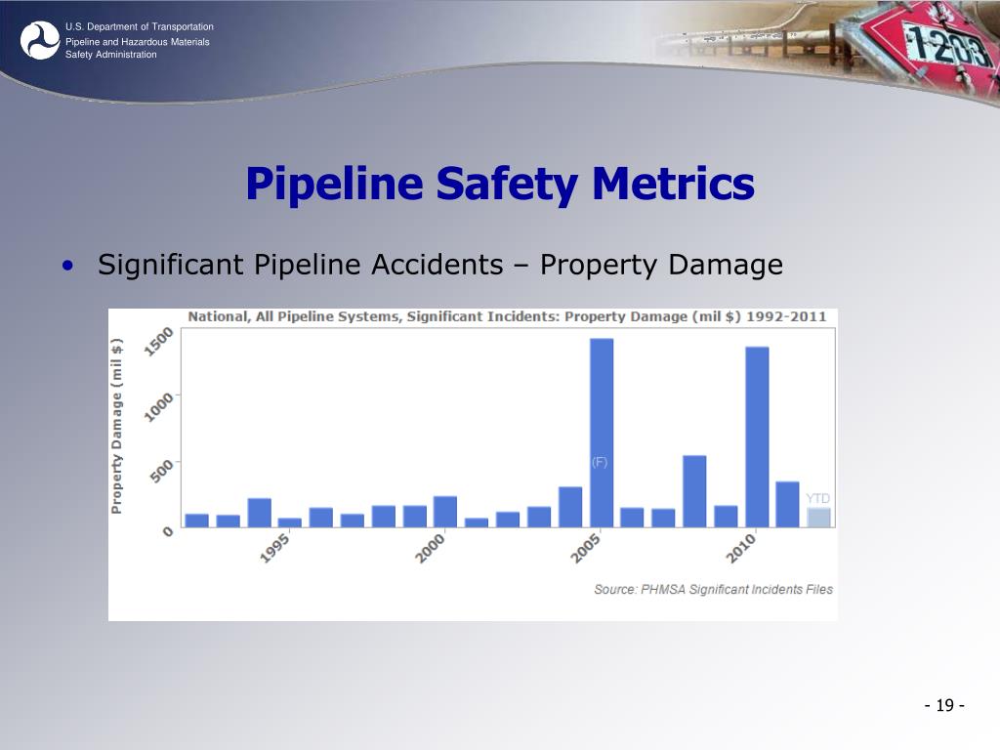Click 'Source: PHMSA Significant Incidents Files' caption
The image size is (1000, 750).
(713, 589)
